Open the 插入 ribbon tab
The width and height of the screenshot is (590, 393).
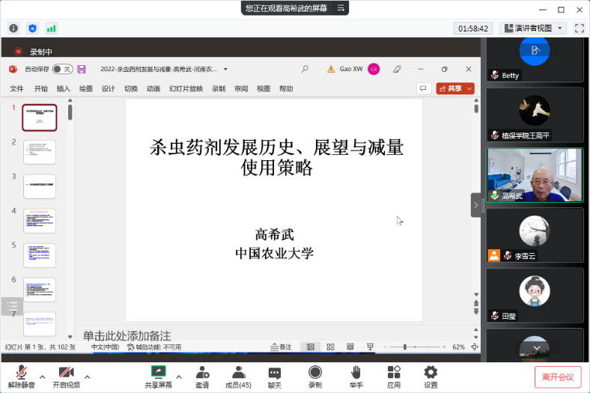(64, 88)
